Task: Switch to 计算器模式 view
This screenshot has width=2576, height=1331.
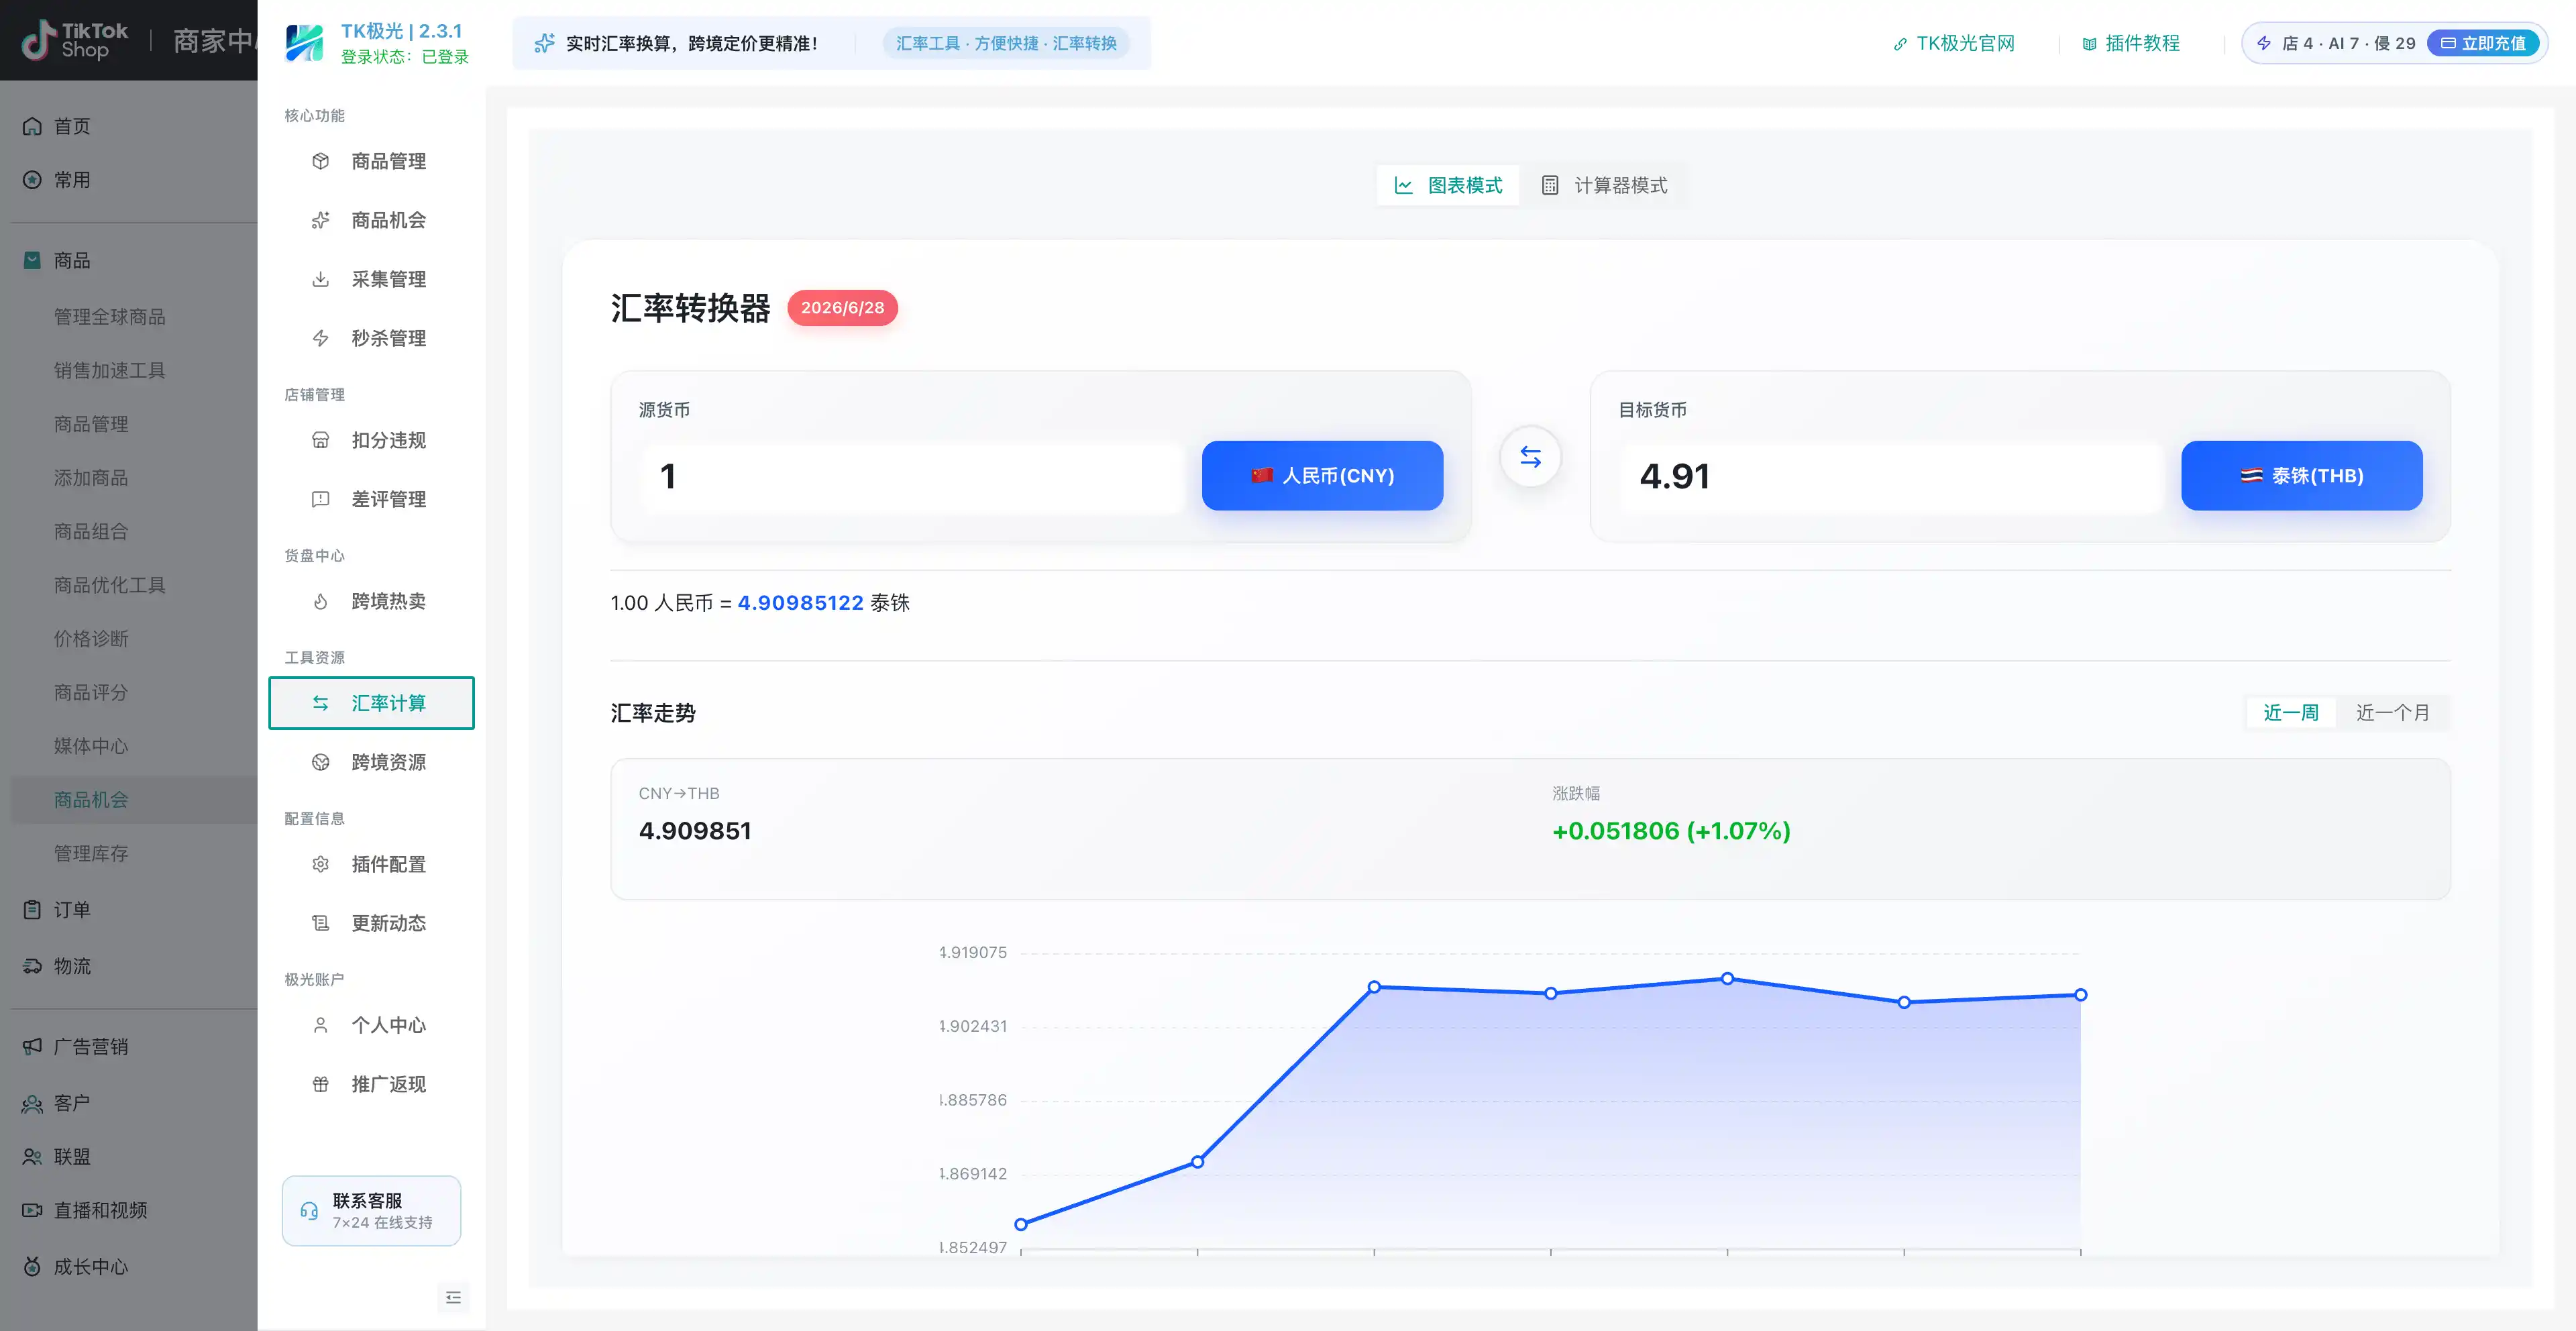Action: [1604, 185]
